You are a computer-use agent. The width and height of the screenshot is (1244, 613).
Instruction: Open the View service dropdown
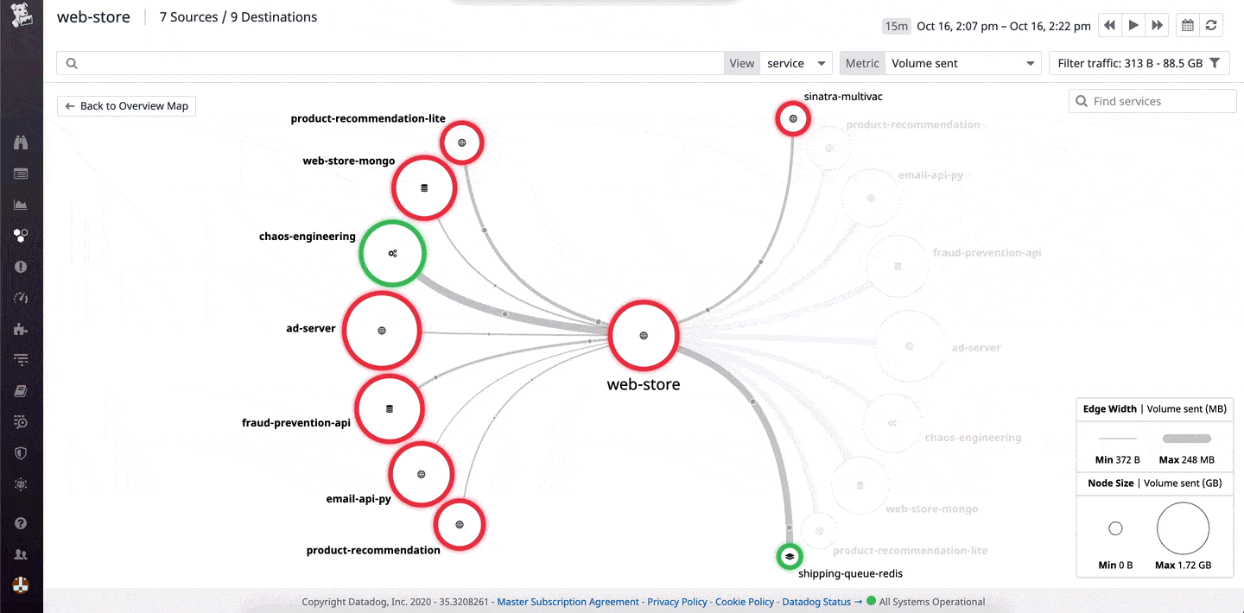[x=796, y=63]
